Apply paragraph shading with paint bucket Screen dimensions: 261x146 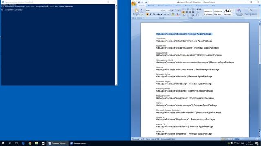click(184, 15)
